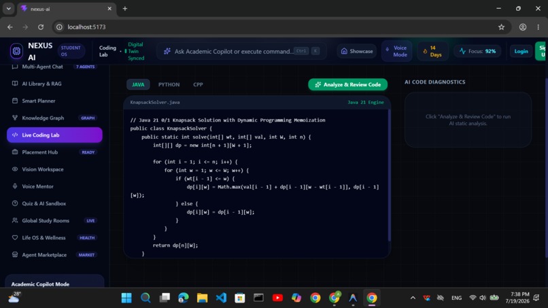
Task: Click the Knowledge Graph branch icon
Action: pos(15,118)
